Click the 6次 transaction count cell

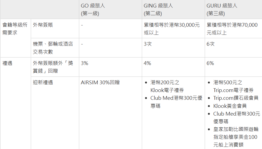coord(233,48)
